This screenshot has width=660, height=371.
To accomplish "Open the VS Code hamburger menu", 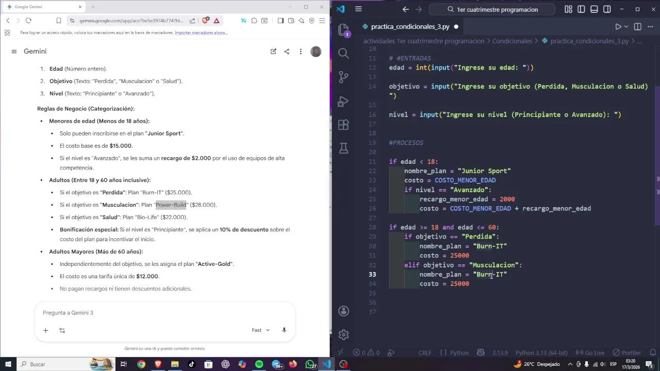I will point(358,9).
